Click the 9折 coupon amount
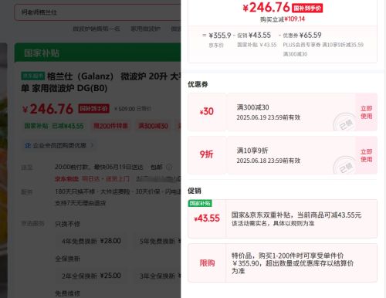 [206, 154]
